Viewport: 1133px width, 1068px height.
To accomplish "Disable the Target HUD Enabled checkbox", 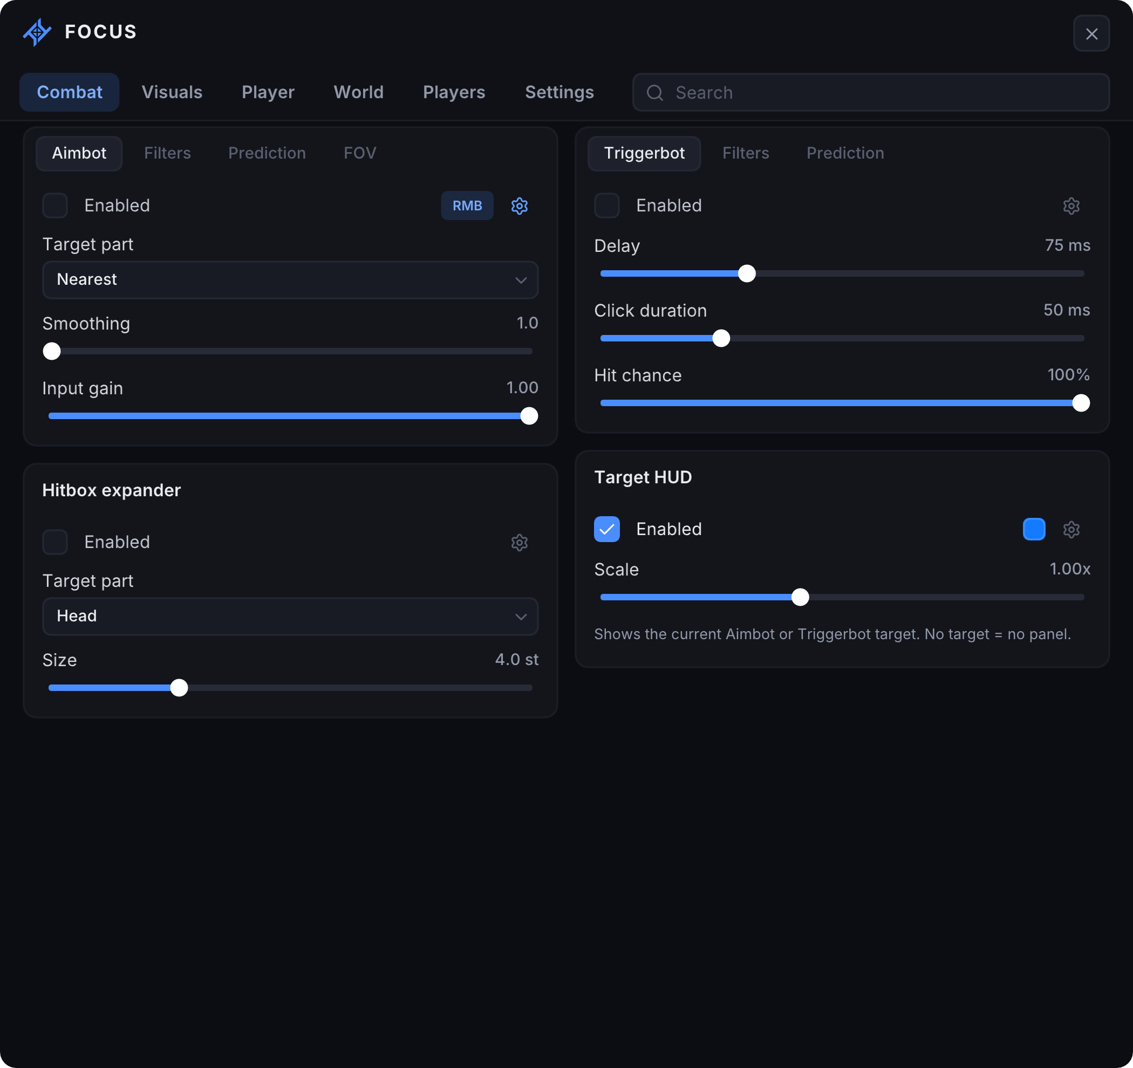I will 607,529.
